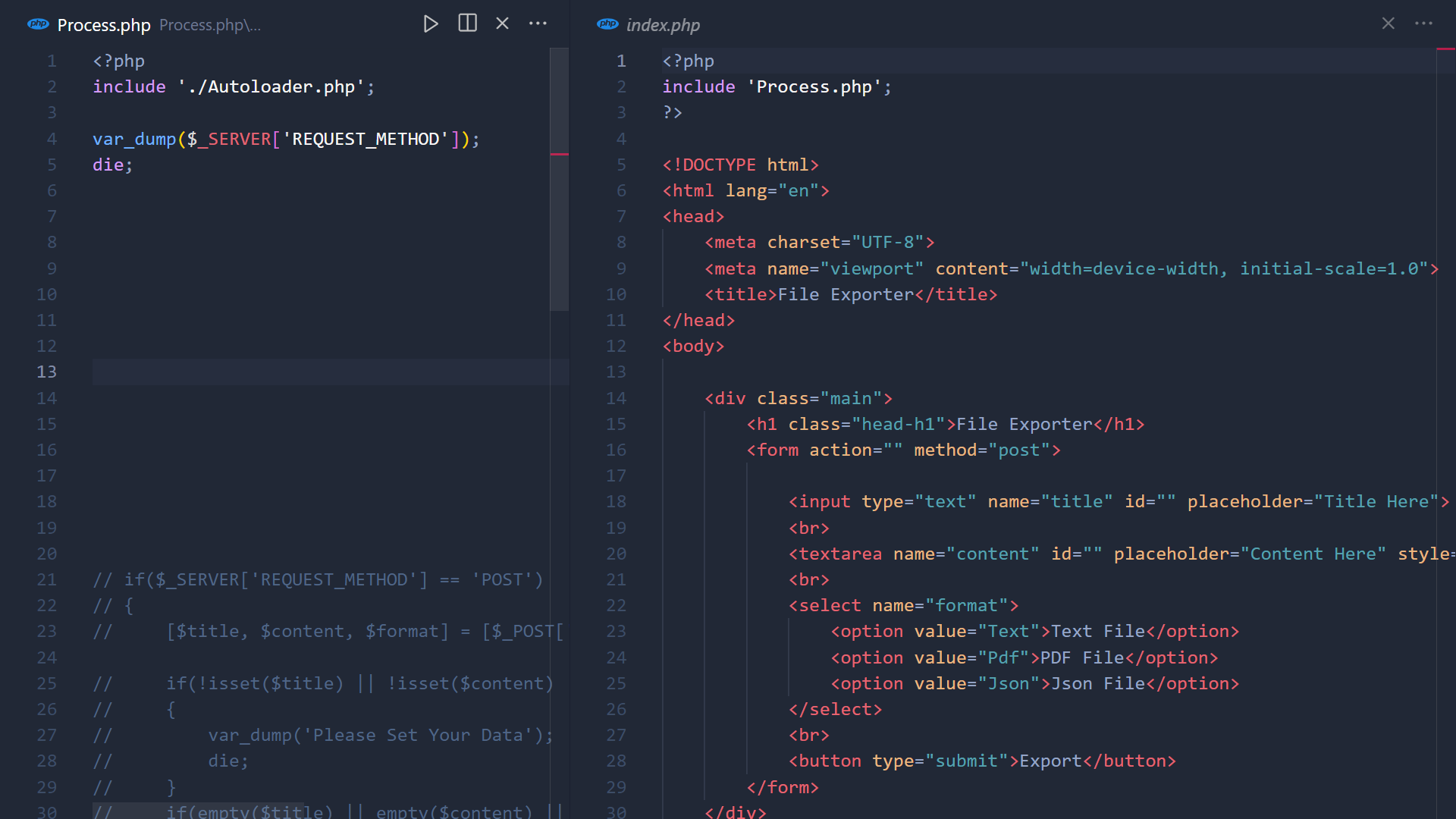1456x819 pixels.
Task: Click the </select> closing tag
Action: coord(836,709)
